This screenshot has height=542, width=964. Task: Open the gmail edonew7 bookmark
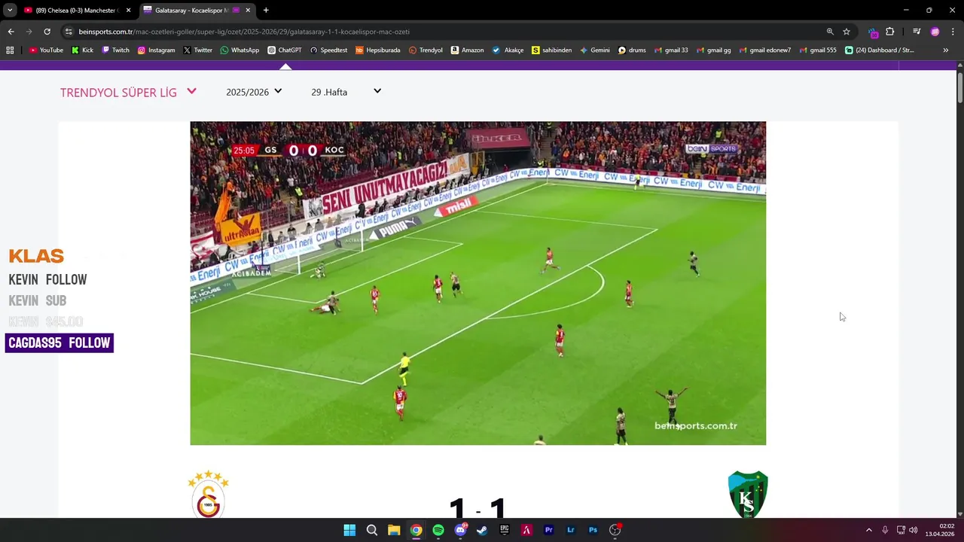coord(765,50)
